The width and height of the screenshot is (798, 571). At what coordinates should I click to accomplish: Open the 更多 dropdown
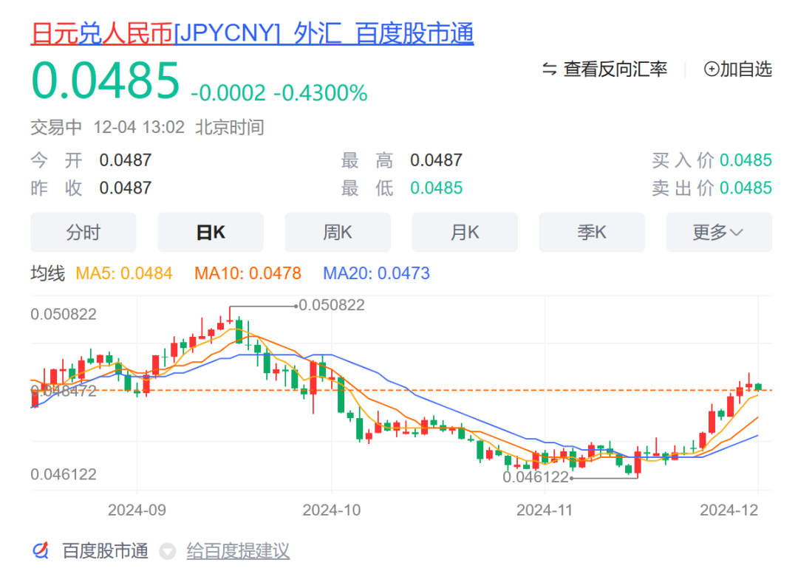coord(719,233)
